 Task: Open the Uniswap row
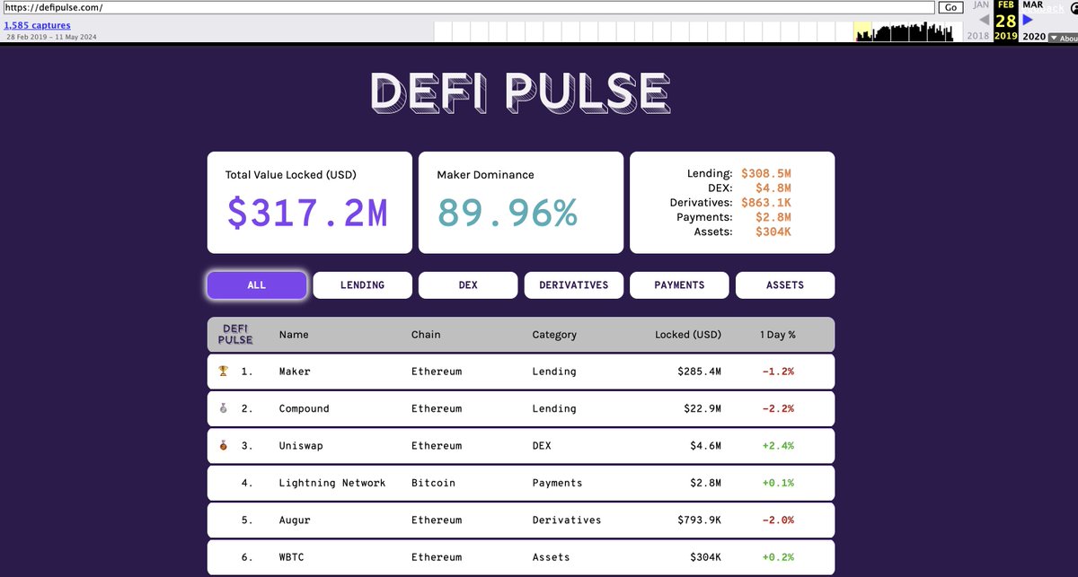[521, 446]
